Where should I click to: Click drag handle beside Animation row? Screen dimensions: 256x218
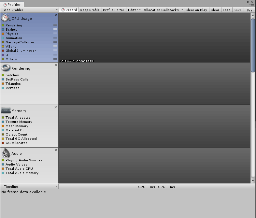55,38
